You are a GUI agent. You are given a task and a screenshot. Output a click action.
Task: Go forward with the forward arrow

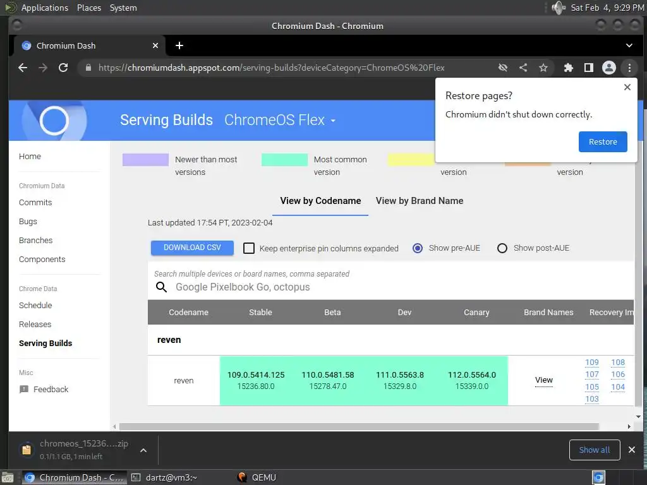click(x=43, y=68)
